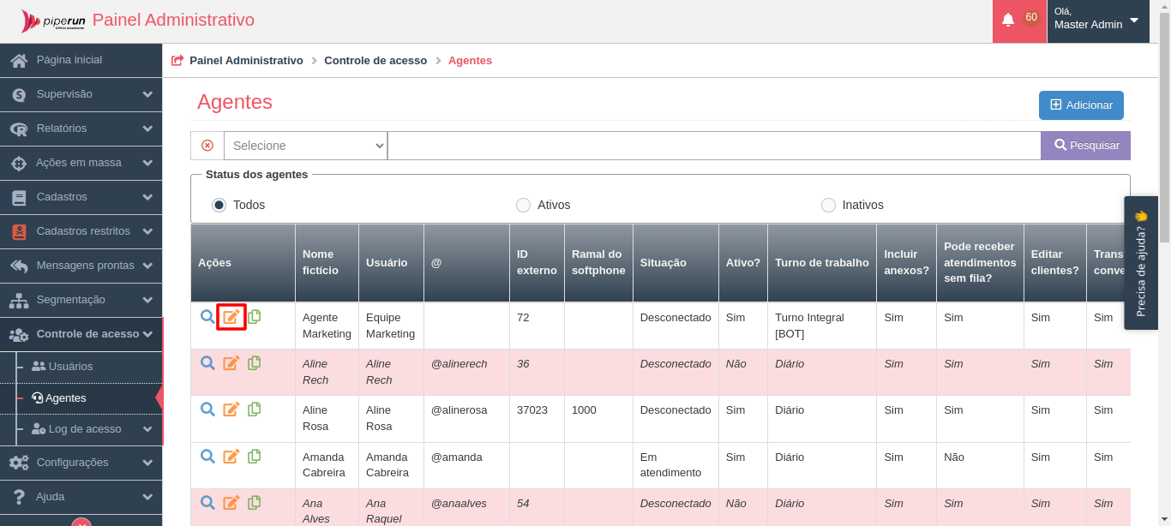Go to Painel Administrativo breadcrumb
1171x526 pixels.
(x=246, y=61)
